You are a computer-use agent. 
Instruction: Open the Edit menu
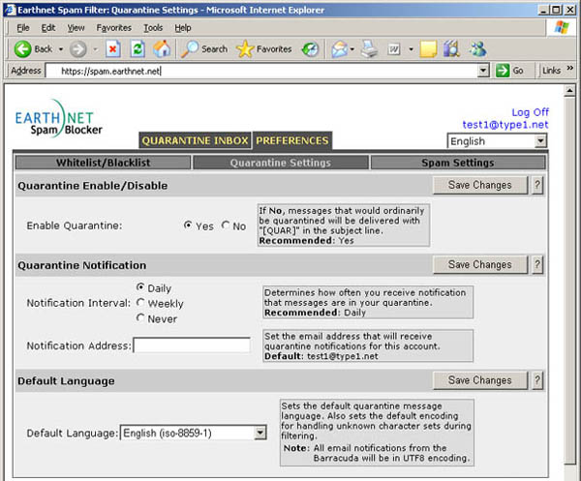(48, 28)
